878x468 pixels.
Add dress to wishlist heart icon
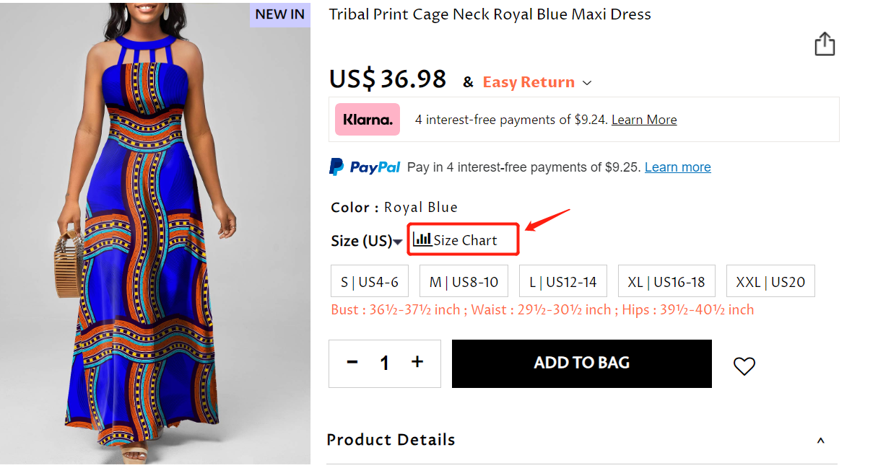click(744, 366)
